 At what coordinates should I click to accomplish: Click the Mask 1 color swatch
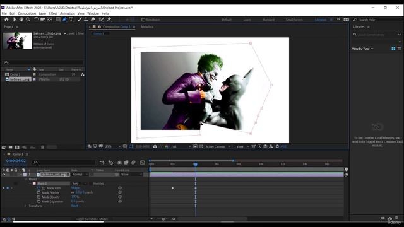[34, 183]
